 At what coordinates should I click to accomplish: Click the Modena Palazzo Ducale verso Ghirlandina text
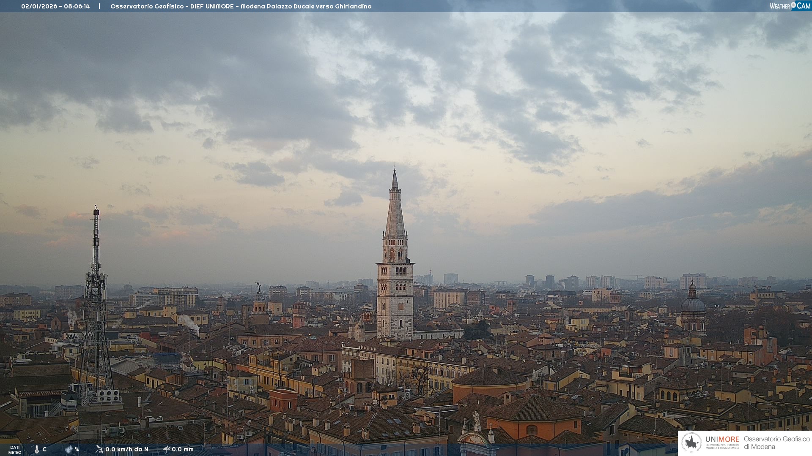point(306,6)
